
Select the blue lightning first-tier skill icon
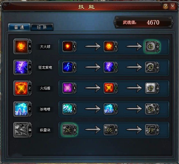(68, 67)
